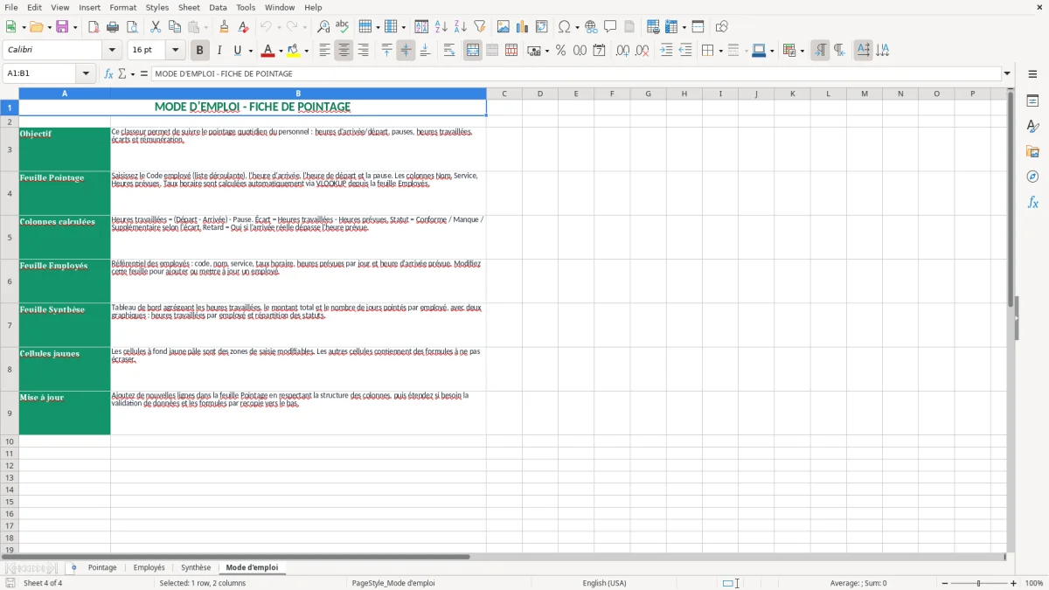Select the Clone Formatting paintbrush

click(225, 27)
